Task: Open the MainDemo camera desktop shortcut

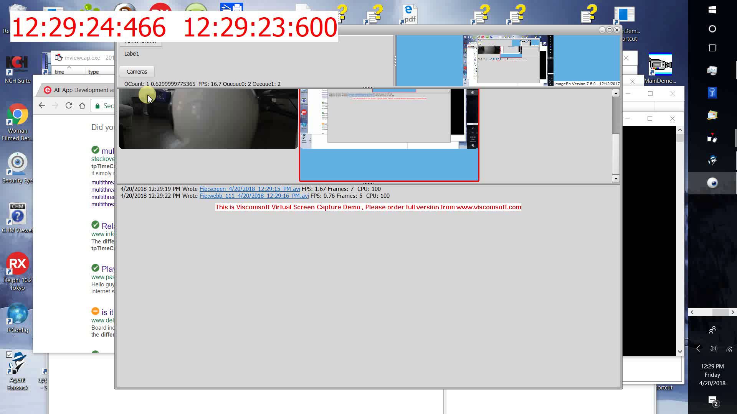Action: pos(660,69)
